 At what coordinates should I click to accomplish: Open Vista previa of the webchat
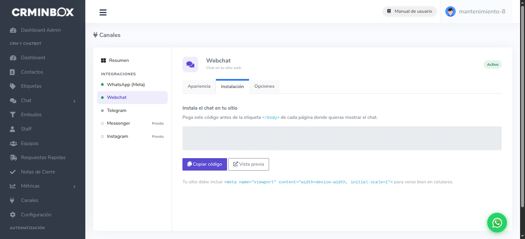(x=249, y=164)
